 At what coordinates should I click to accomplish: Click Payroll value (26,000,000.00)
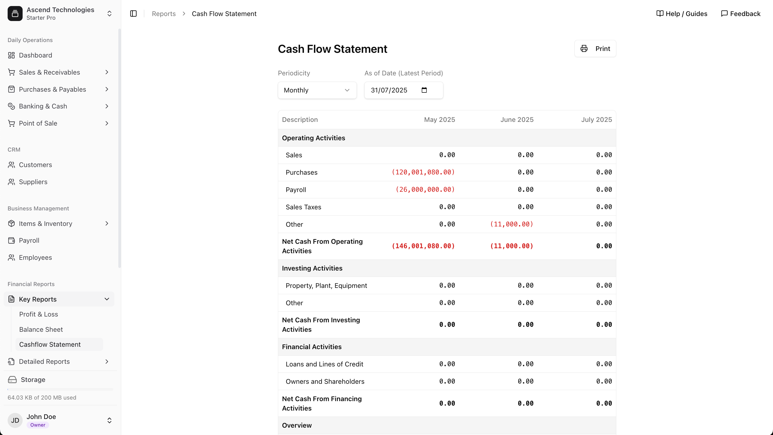tap(425, 190)
